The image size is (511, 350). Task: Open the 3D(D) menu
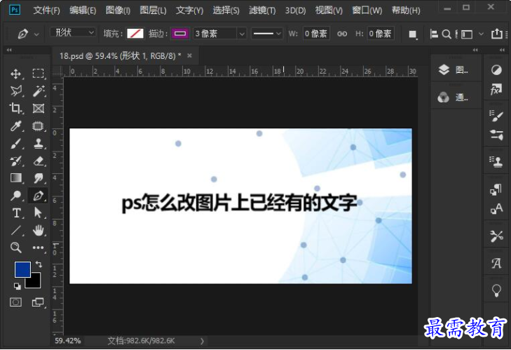(x=296, y=11)
